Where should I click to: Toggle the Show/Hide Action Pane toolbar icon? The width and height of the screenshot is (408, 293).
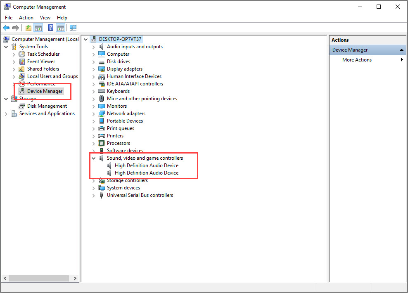pos(60,28)
